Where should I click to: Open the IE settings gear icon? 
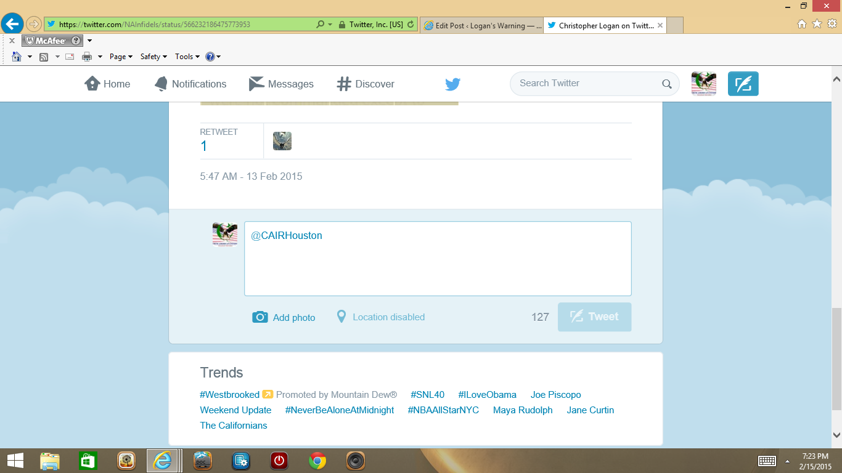pos(832,23)
